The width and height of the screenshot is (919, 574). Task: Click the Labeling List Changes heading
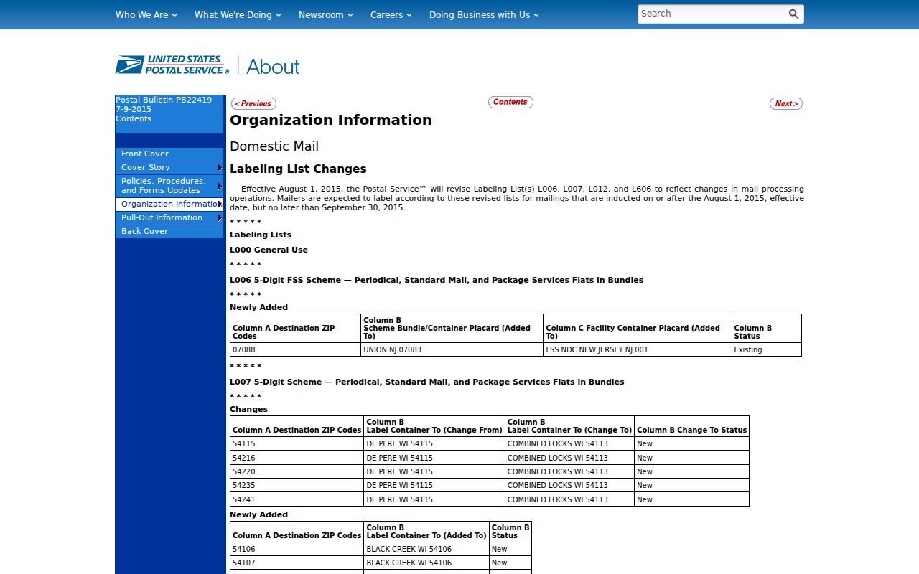point(298,169)
